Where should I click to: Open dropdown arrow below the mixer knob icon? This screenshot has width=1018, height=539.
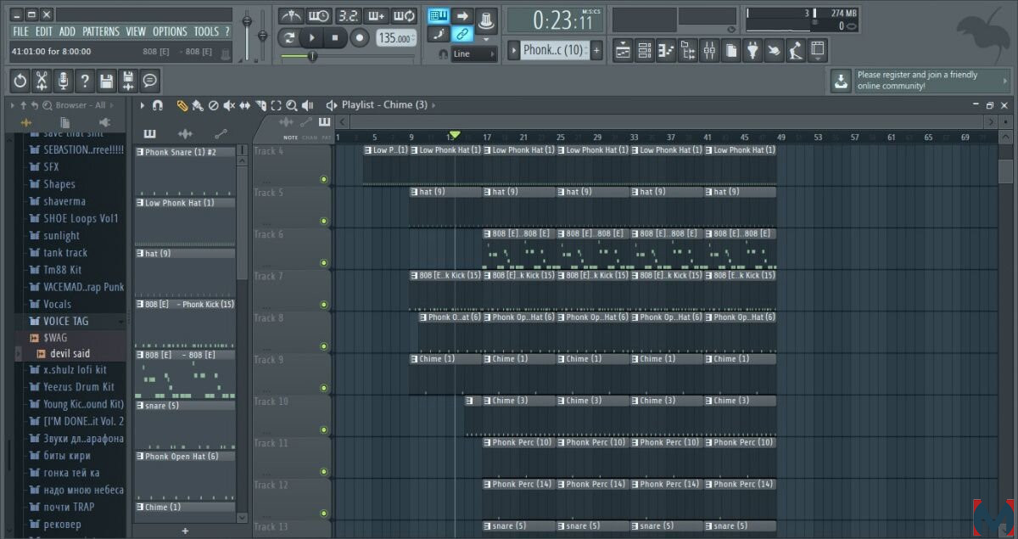486,38
